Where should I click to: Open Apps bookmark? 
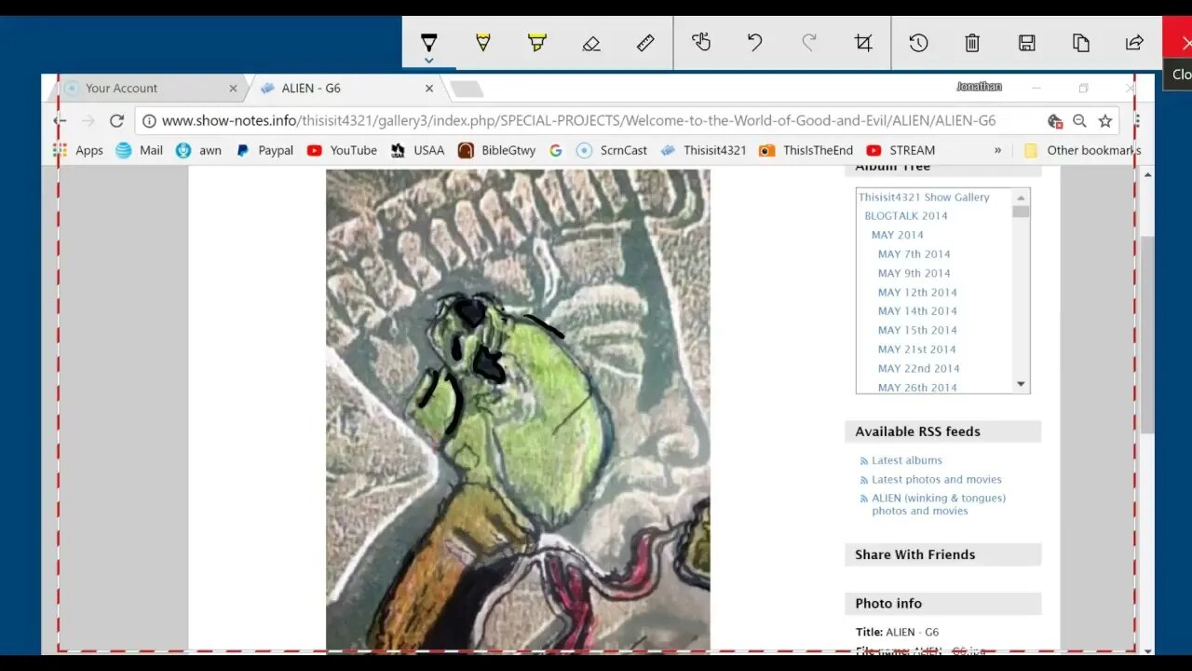tap(78, 150)
